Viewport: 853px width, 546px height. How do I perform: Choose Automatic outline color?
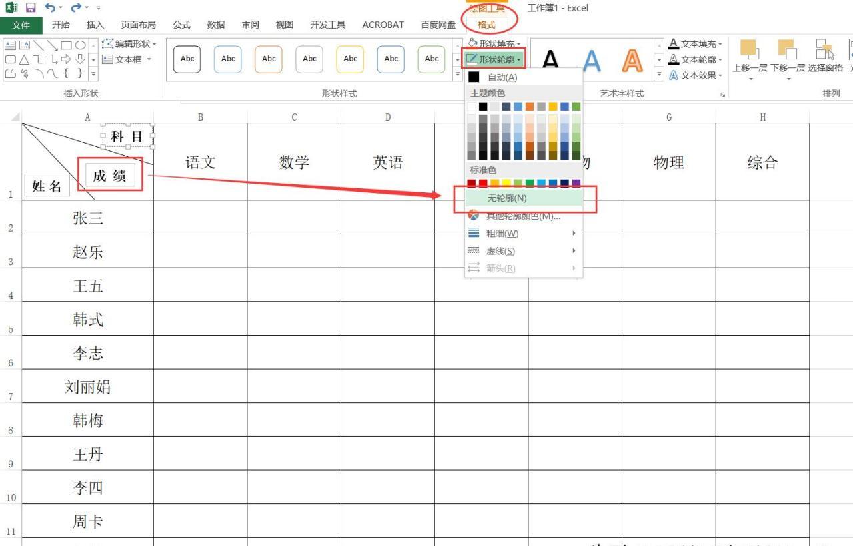(524, 77)
